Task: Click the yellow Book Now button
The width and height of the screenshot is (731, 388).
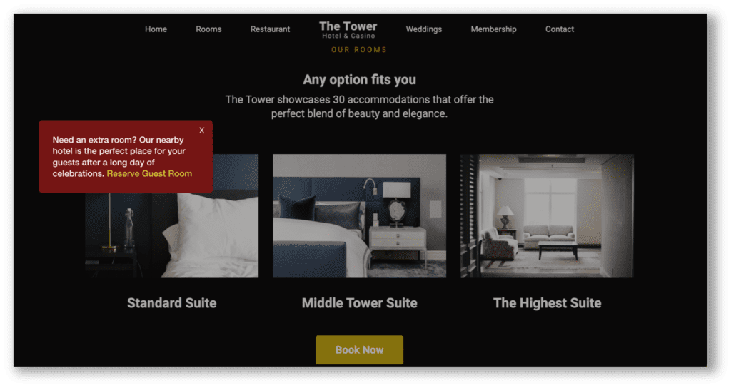Action: point(360,349)
